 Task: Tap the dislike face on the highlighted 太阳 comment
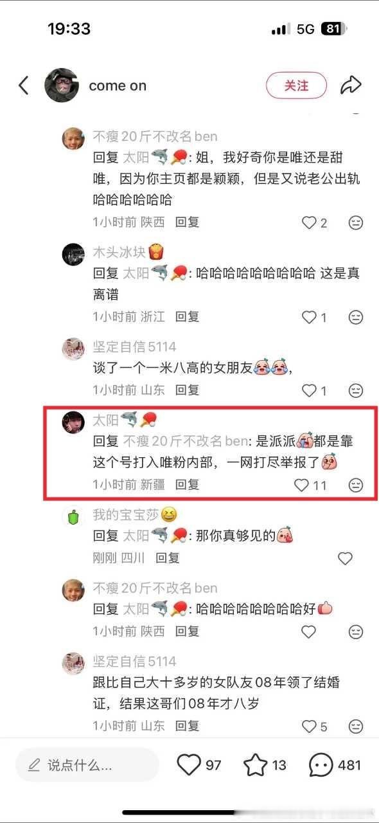pos(355,485)
